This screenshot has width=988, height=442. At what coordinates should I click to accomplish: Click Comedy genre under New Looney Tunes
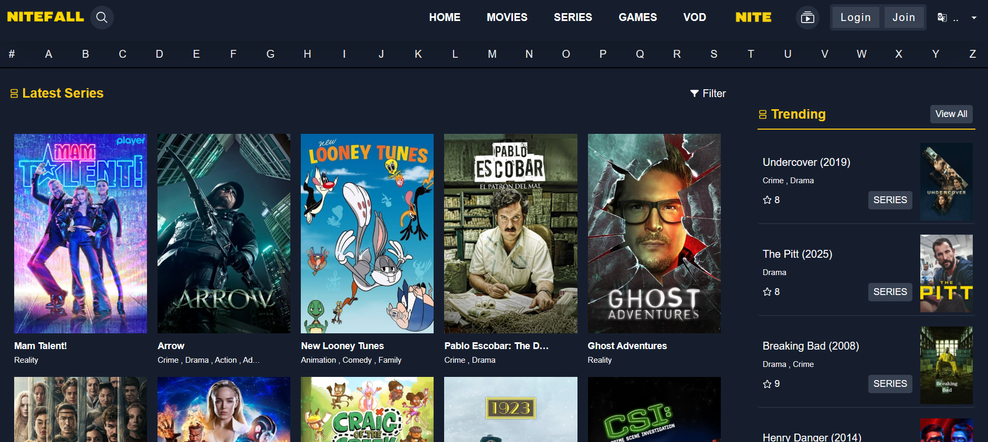pyautogui.click(x=357, y=360)
